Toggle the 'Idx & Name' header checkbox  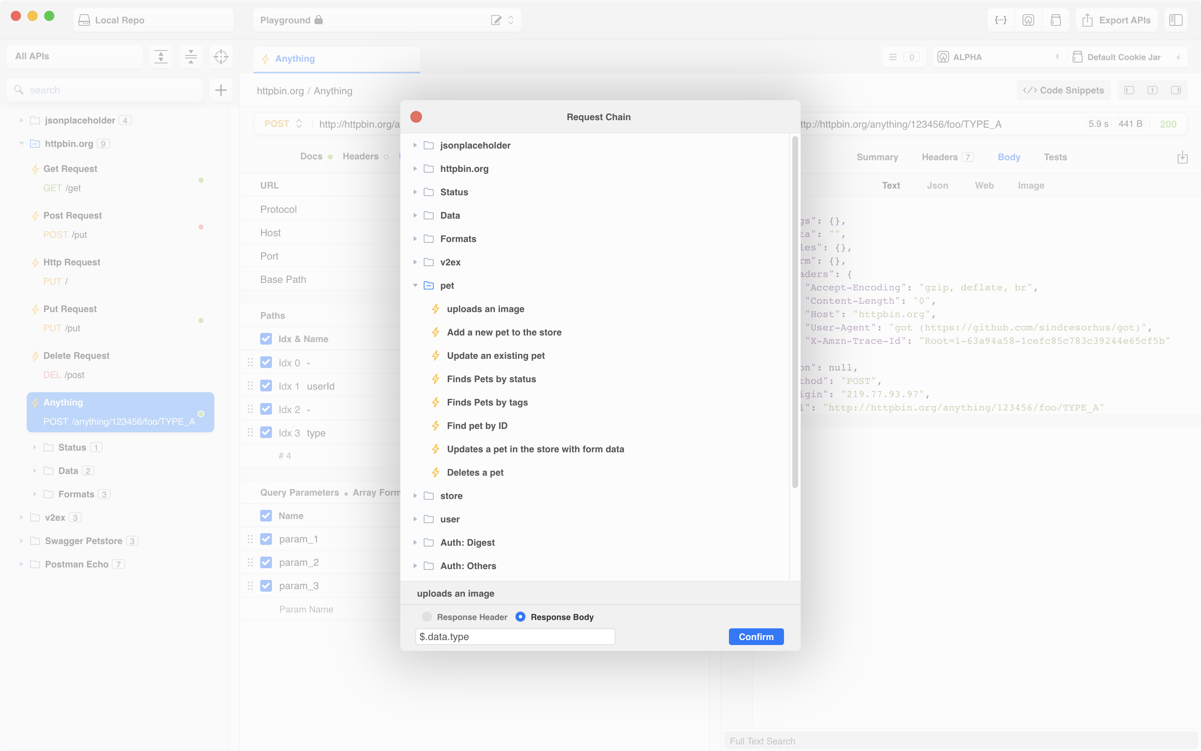coord(266,339)
